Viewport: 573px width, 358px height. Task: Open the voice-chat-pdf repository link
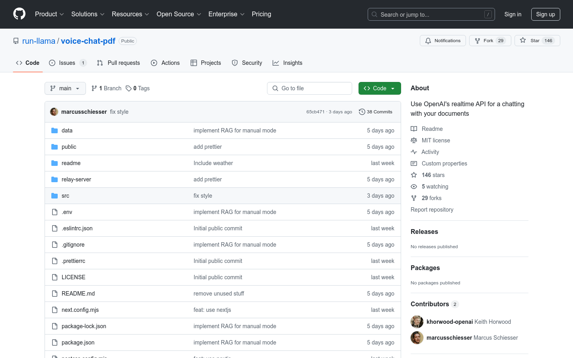tap(88, 41)
